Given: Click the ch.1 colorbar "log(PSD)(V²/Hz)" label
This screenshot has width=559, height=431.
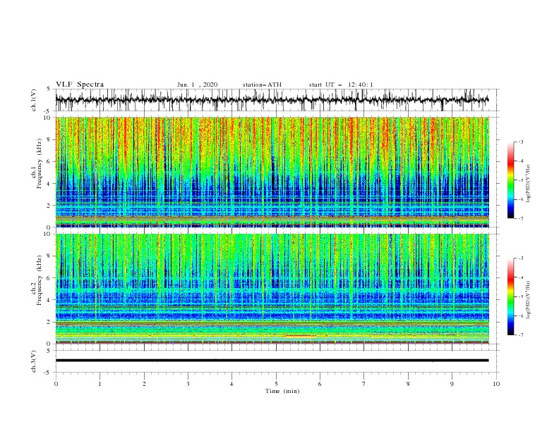Looking at the screenshot, I should (529, 184).
